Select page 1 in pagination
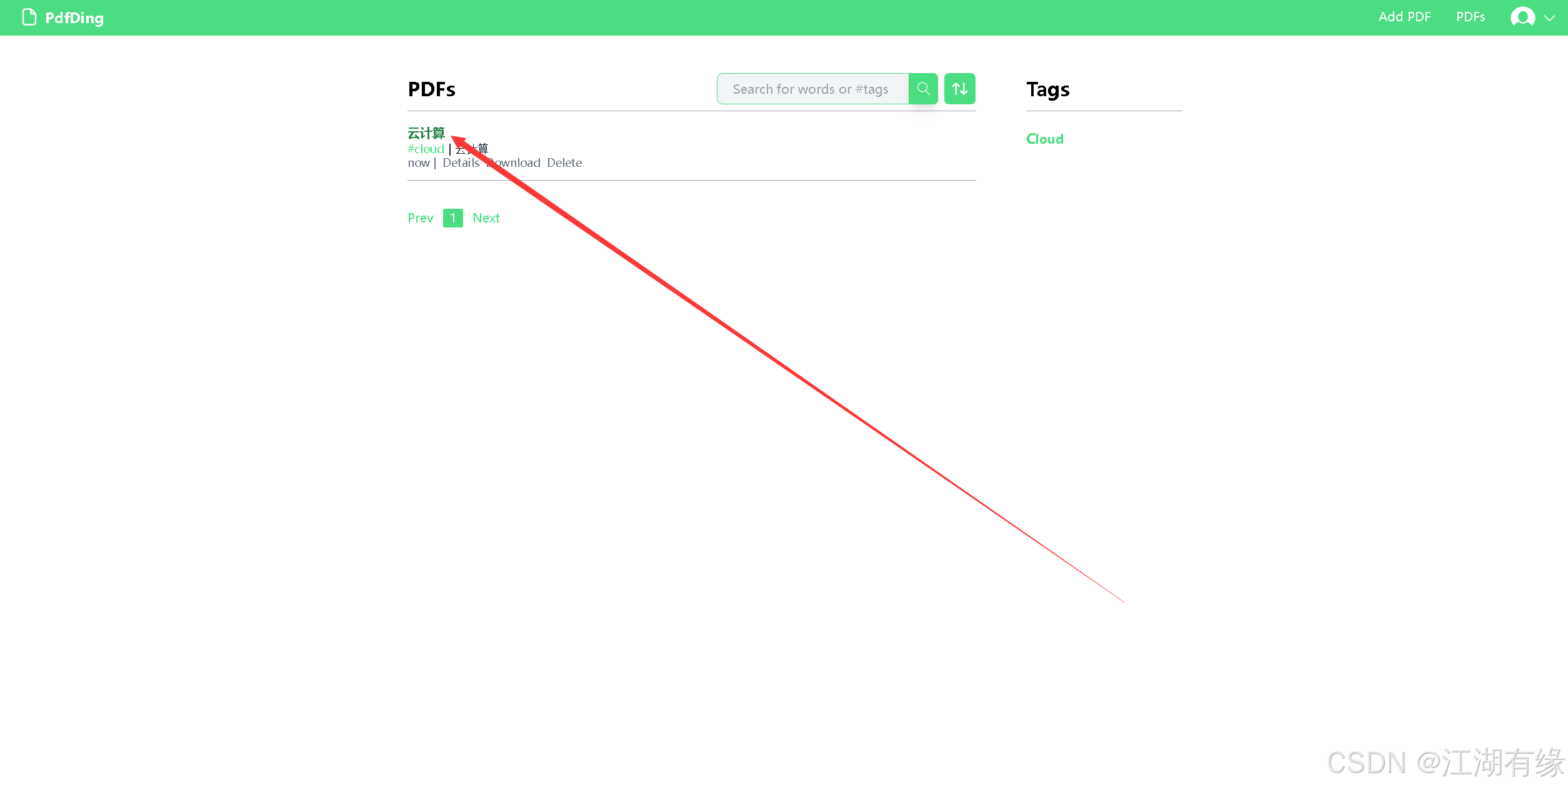The width and height of the screenshot is (1568, 788). pyautogui.click(x=453, y=217)
